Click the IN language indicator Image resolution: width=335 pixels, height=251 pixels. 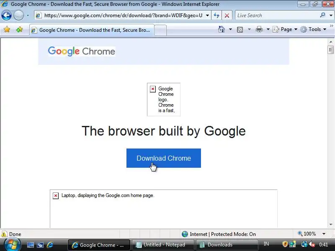pos(266,244)
